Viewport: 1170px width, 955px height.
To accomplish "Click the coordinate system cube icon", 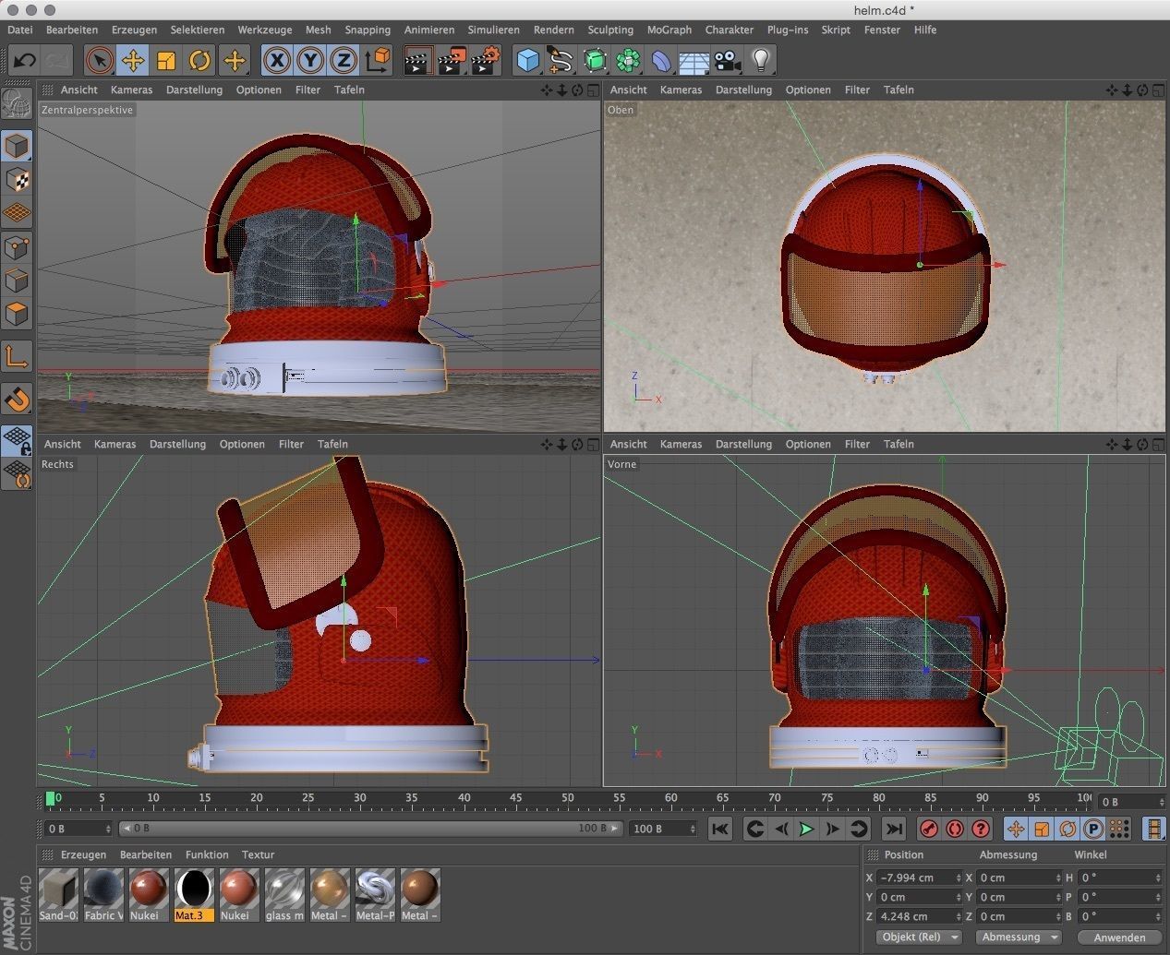I will [378, 61].
